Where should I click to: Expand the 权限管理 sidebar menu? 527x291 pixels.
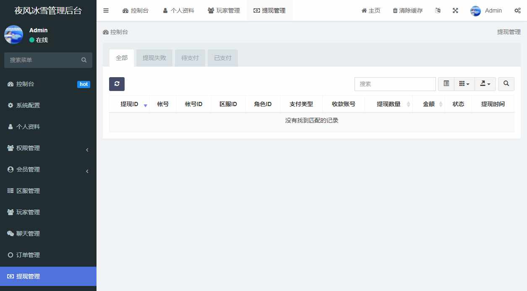pos(48,148)
